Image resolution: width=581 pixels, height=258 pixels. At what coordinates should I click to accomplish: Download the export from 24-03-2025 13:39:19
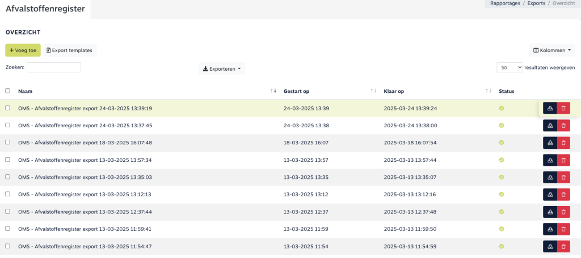pos(549,109)
